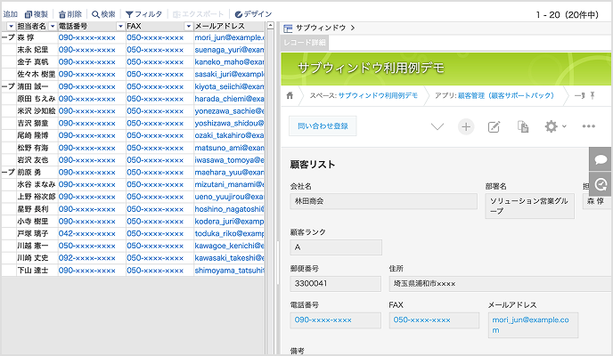613x356 pixels.
Task: Open the デザイン (design) tool
Action: tap(239, 14)
